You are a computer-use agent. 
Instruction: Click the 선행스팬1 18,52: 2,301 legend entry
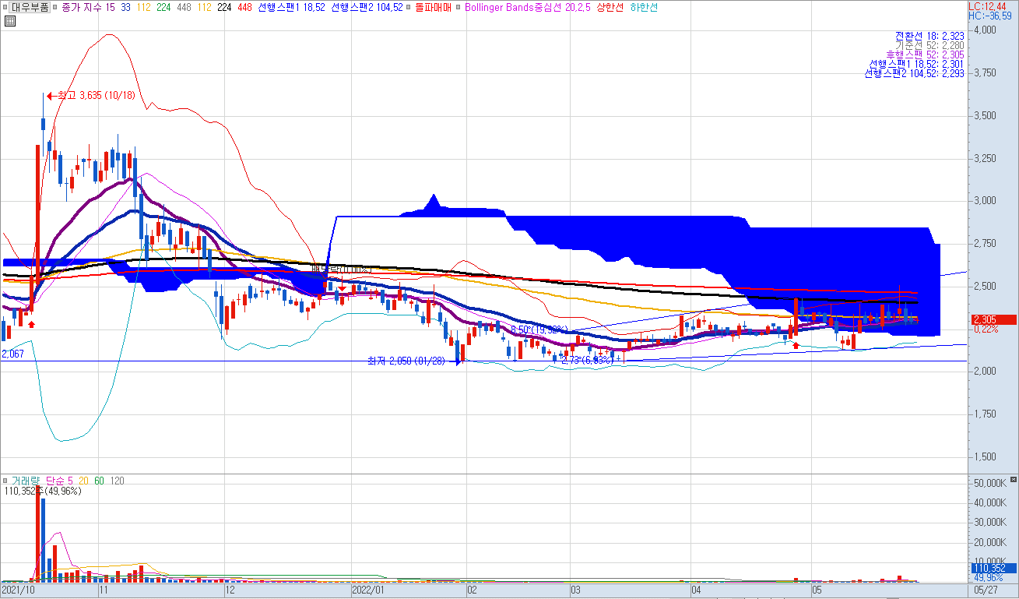tap(917, 64)
